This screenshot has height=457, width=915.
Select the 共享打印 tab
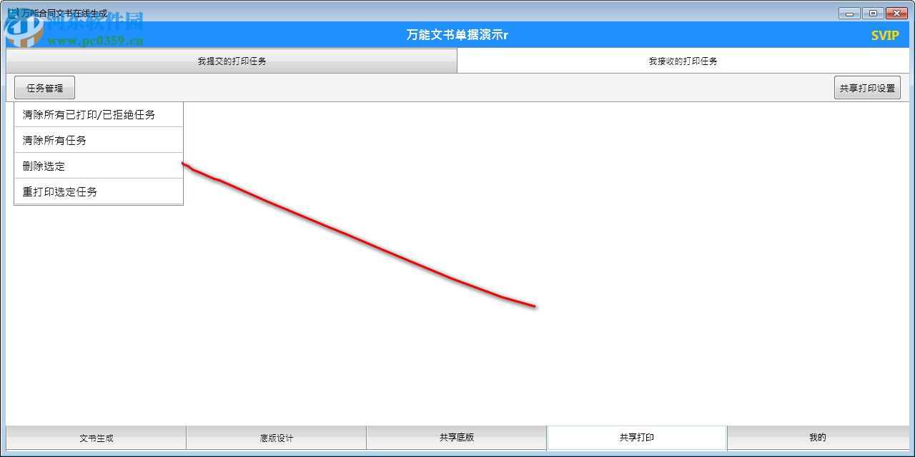coord(637,438)
